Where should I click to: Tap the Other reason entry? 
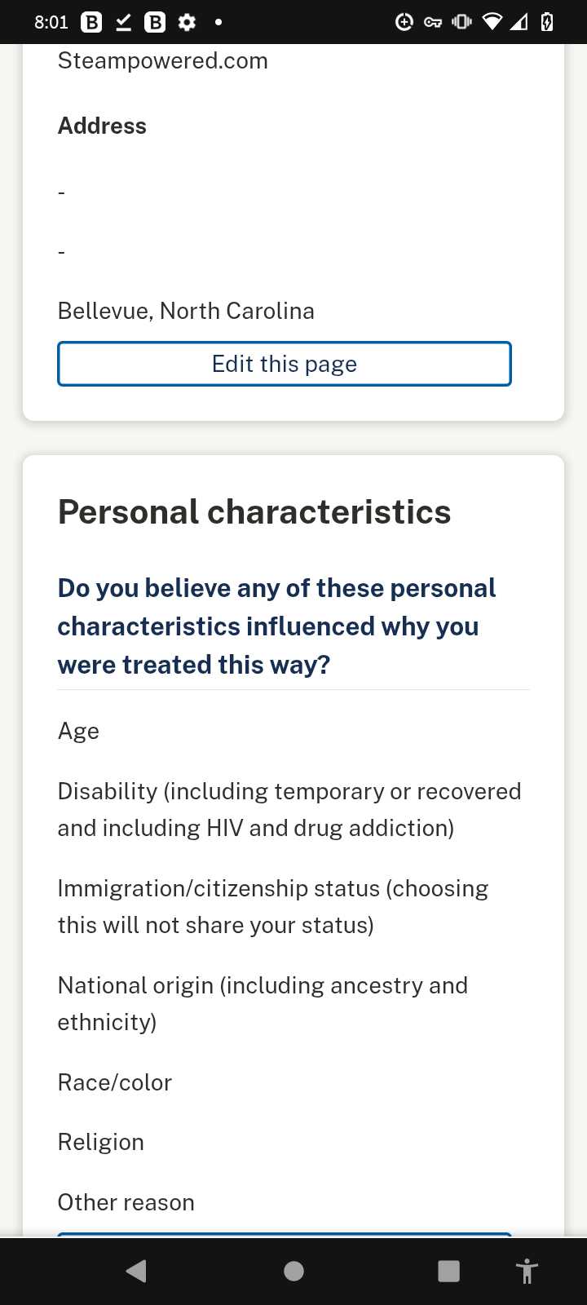click(126, 1202)
